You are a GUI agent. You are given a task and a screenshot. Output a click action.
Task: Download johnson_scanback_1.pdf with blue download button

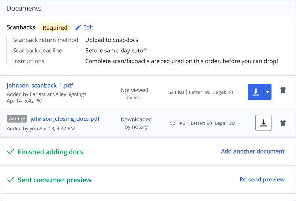point(255,92)
